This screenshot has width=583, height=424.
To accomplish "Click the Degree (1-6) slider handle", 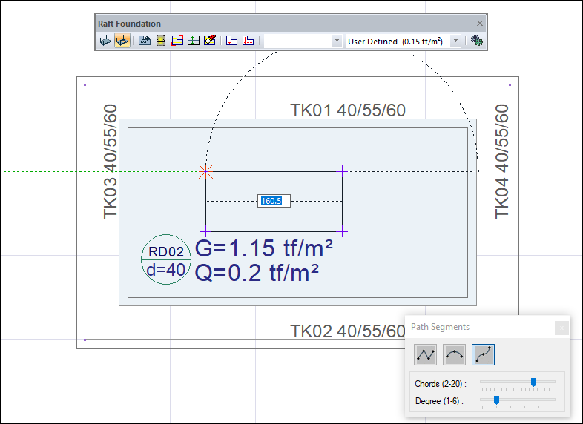I will (x=496, y=400).
